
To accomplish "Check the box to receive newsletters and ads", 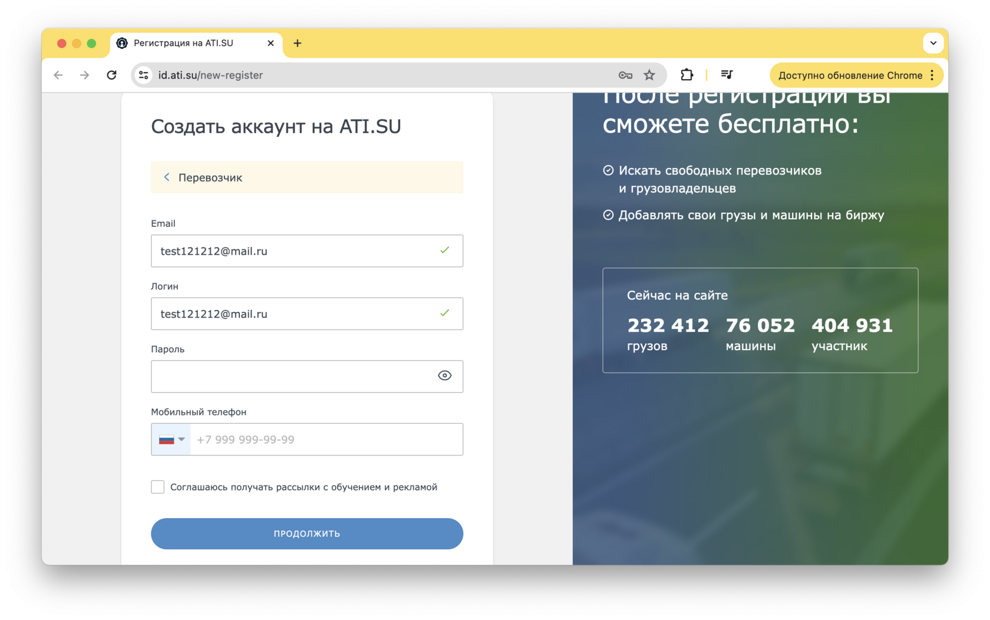I will pos(157,487).
